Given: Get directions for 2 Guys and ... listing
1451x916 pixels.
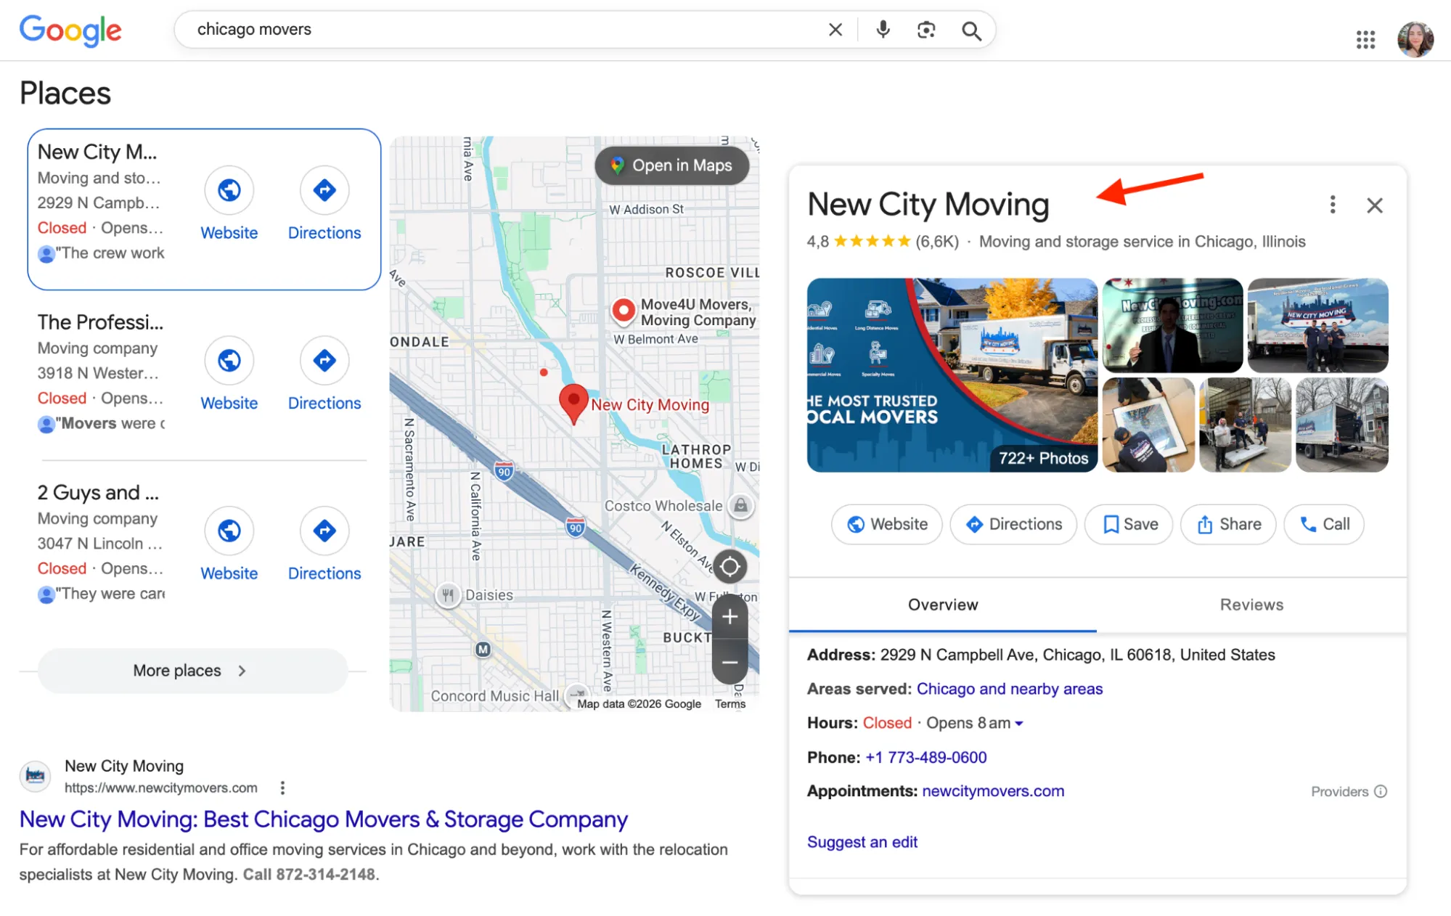Looking at the screenshot, I should (324, 531).
